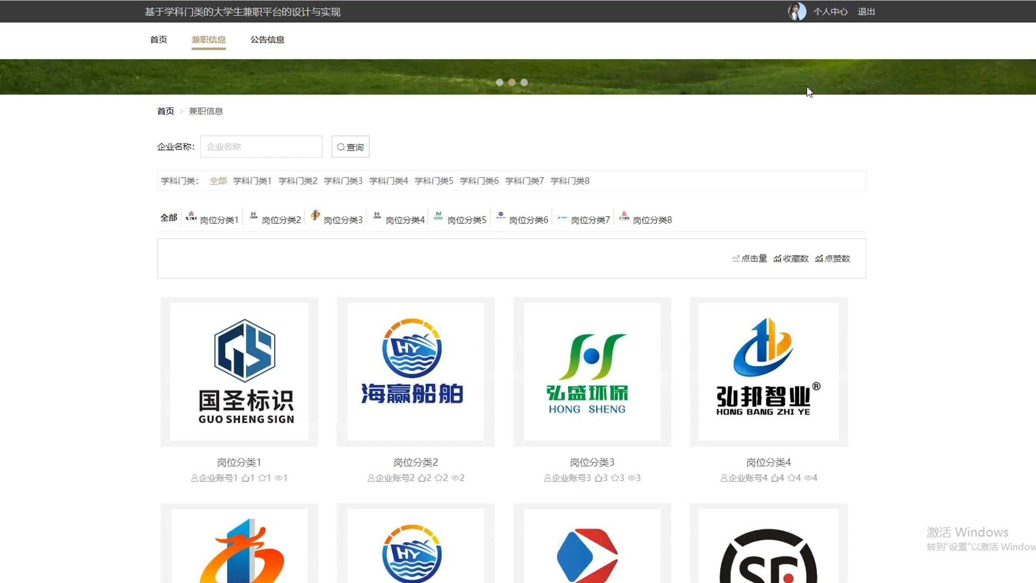Viewport: 1036px width, 583px height.
Task: Click 首页 breadcrumb link
Action: (166, 111)
